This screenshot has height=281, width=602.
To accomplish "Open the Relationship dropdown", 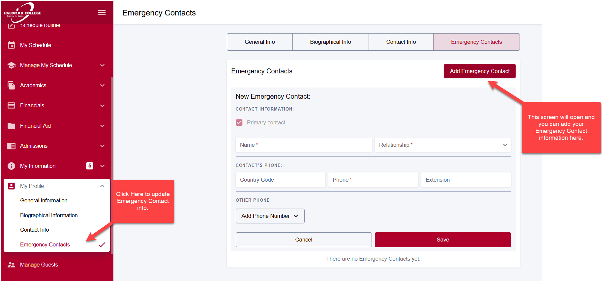I will (443, 145).
